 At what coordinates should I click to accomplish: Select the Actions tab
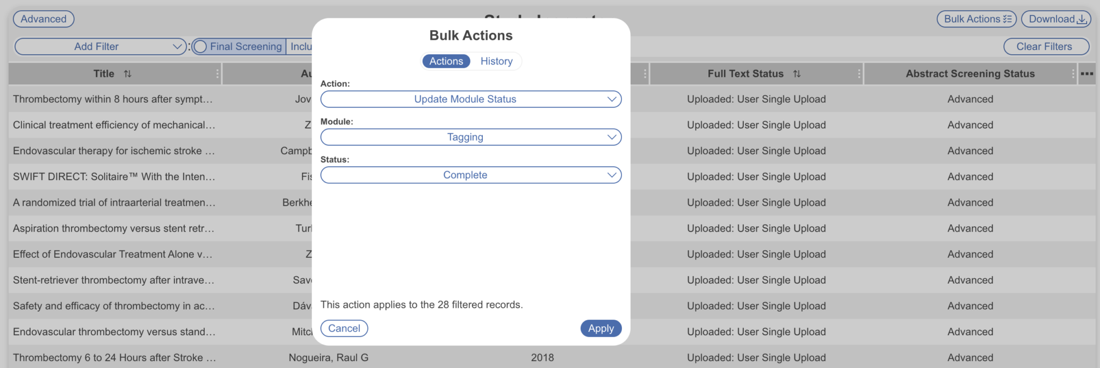point(445,61)
